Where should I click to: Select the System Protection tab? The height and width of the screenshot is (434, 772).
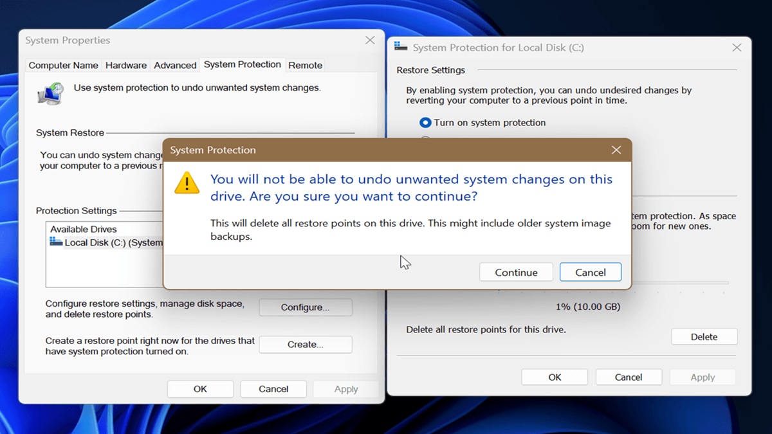coord(243,64)
